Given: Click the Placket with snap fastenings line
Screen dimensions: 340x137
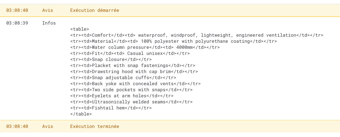Looking at the screenshot, I should 132,65.
